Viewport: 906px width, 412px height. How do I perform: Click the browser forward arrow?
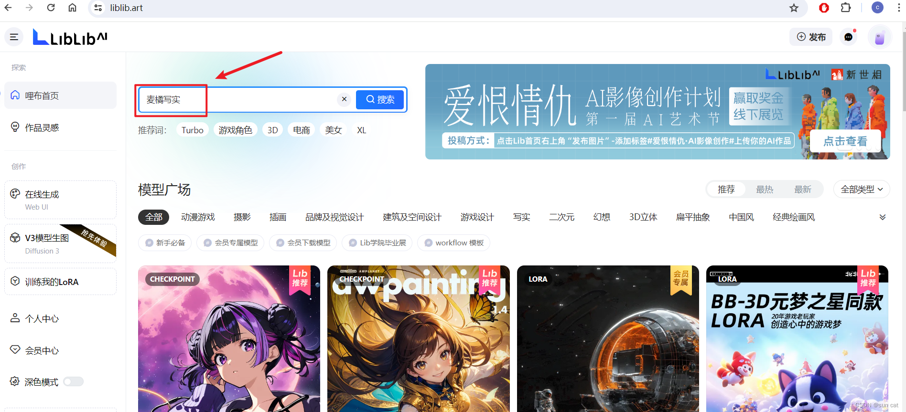click(30, 8)
